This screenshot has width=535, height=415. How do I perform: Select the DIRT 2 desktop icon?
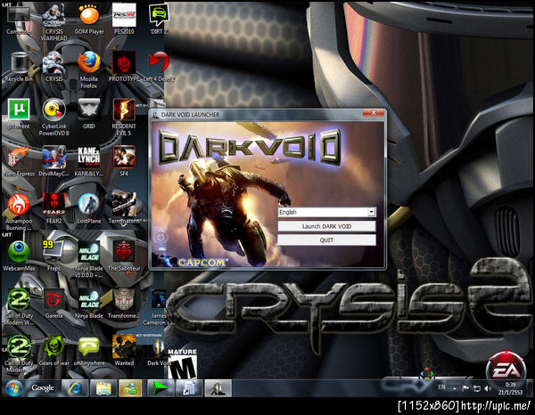pyautogui.click(x=159, y=20)
